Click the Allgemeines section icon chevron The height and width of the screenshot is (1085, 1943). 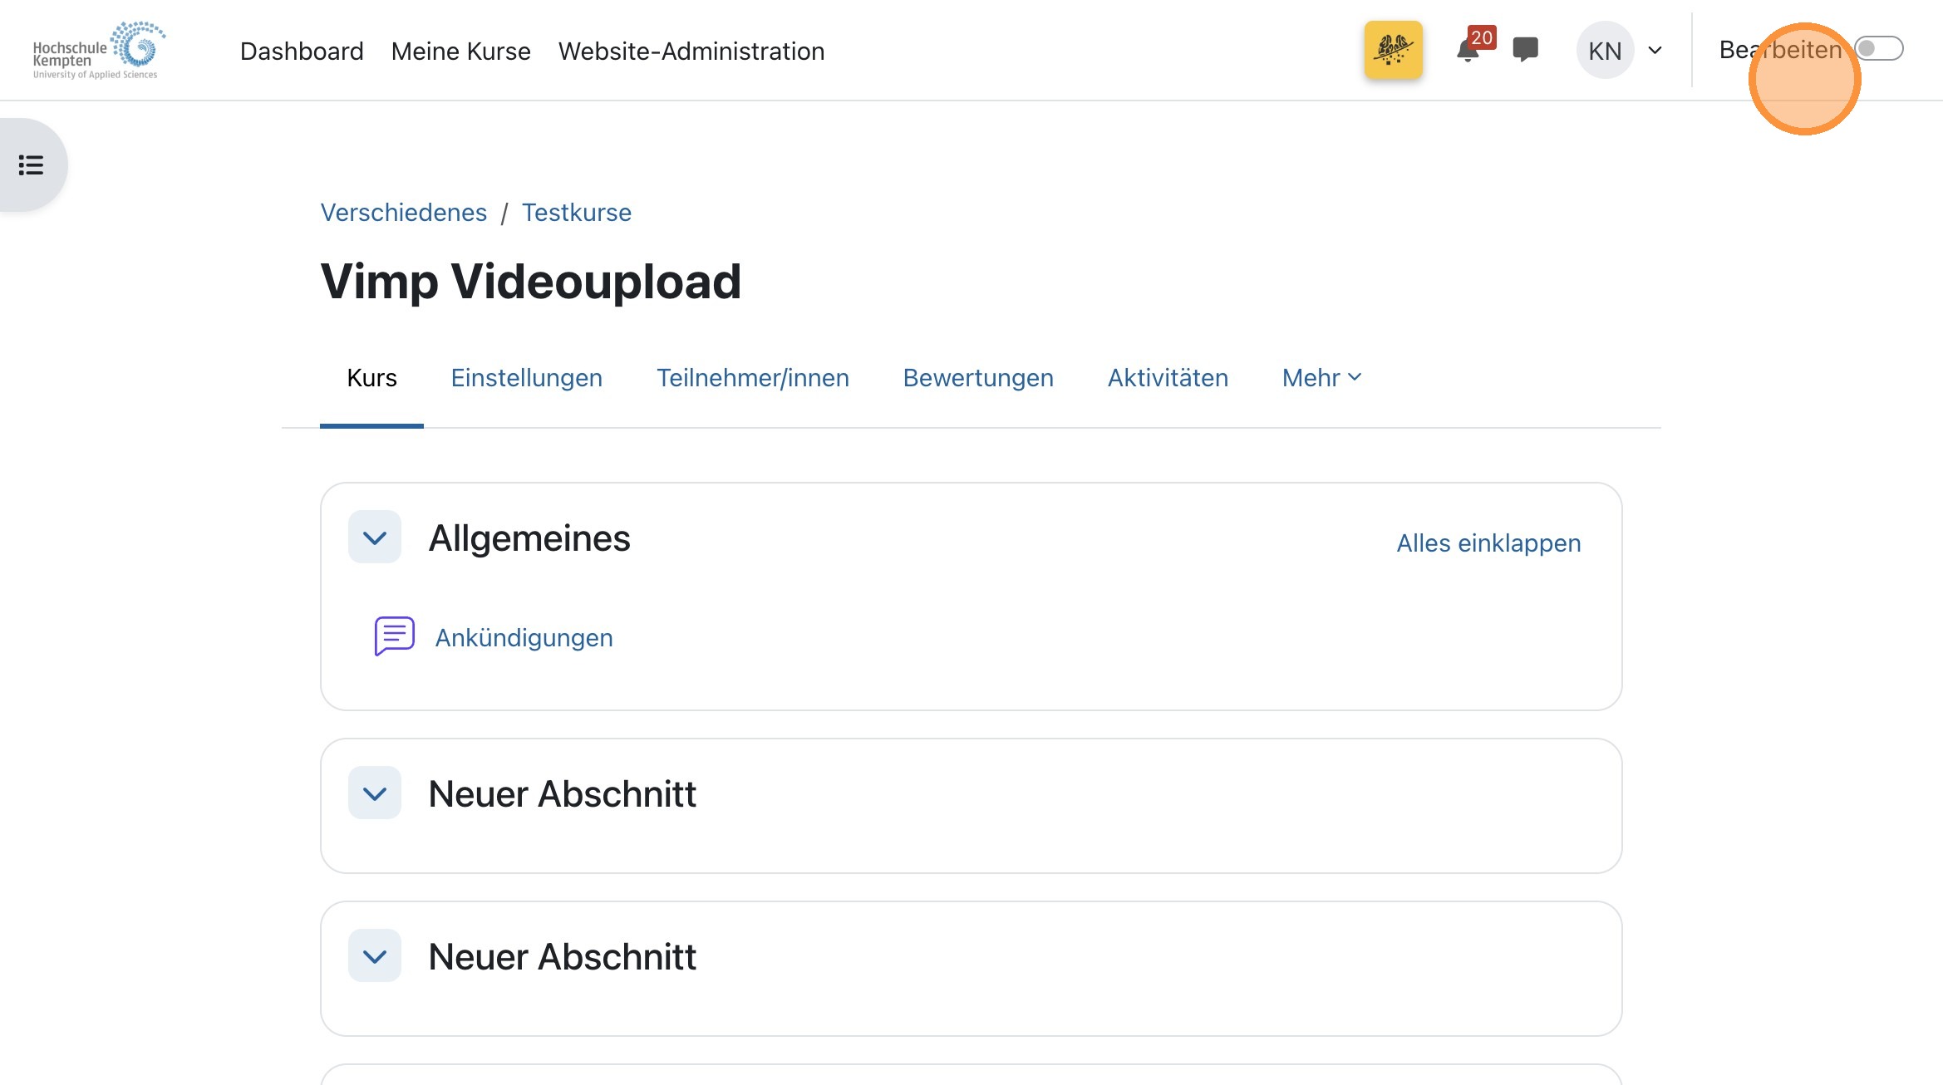point(374,537)
